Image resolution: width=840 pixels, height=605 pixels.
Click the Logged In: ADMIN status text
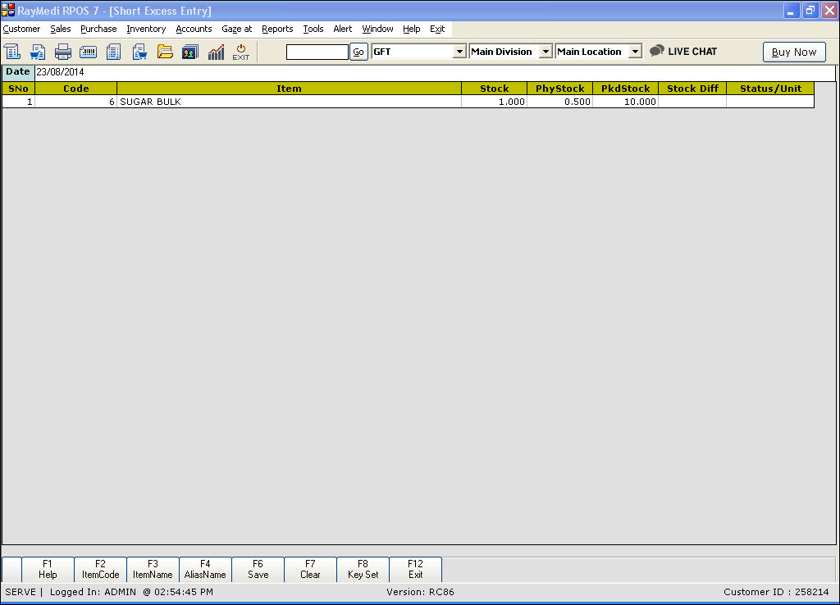coord(93,592)
